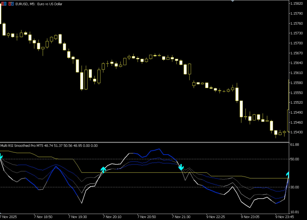Select price level 1.15730 on scale
307x220 pixels.
[297, 33]
